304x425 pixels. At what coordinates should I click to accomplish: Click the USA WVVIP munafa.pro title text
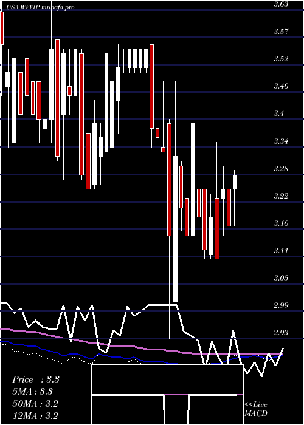pos(41,7)
